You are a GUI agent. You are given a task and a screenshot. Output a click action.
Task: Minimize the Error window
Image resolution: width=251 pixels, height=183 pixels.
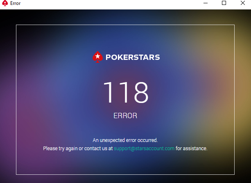(206, 3)
